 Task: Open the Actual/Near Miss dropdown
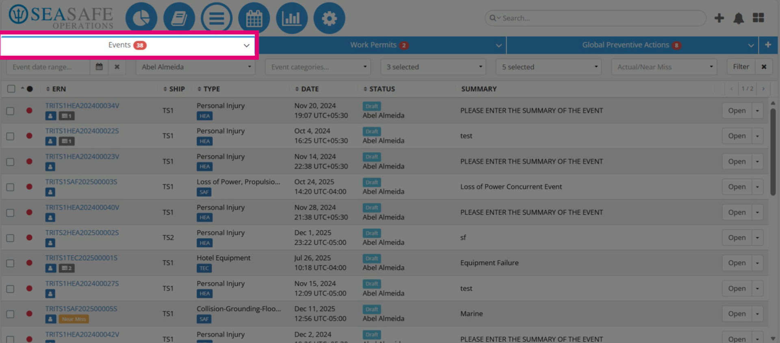pyautogui.click(x=664, y=67)
